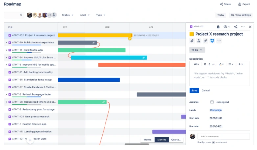Expand the ATMT-28 Reduce load time epic
This screenshot has height=150, width=257.
pos(6,102)
